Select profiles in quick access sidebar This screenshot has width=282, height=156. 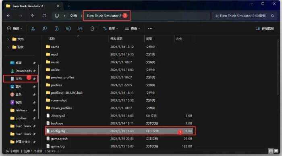pos(21,118)
